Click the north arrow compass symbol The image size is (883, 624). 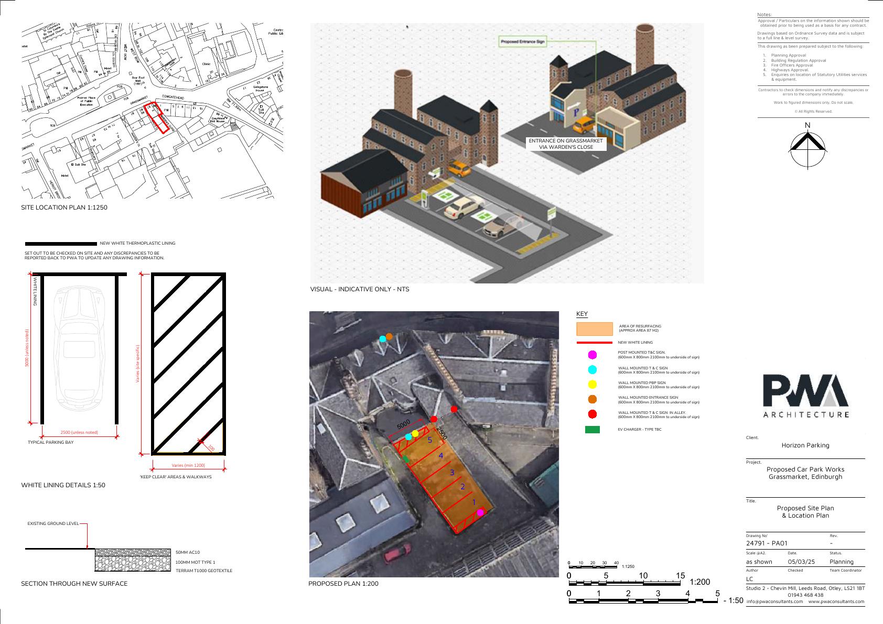(807, 150)
